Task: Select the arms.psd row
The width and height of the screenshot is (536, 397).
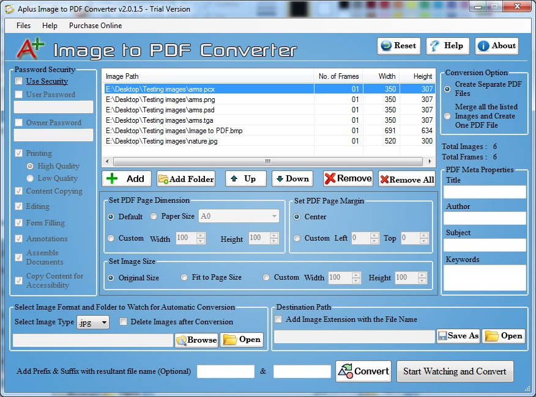Action: [269, 110]
